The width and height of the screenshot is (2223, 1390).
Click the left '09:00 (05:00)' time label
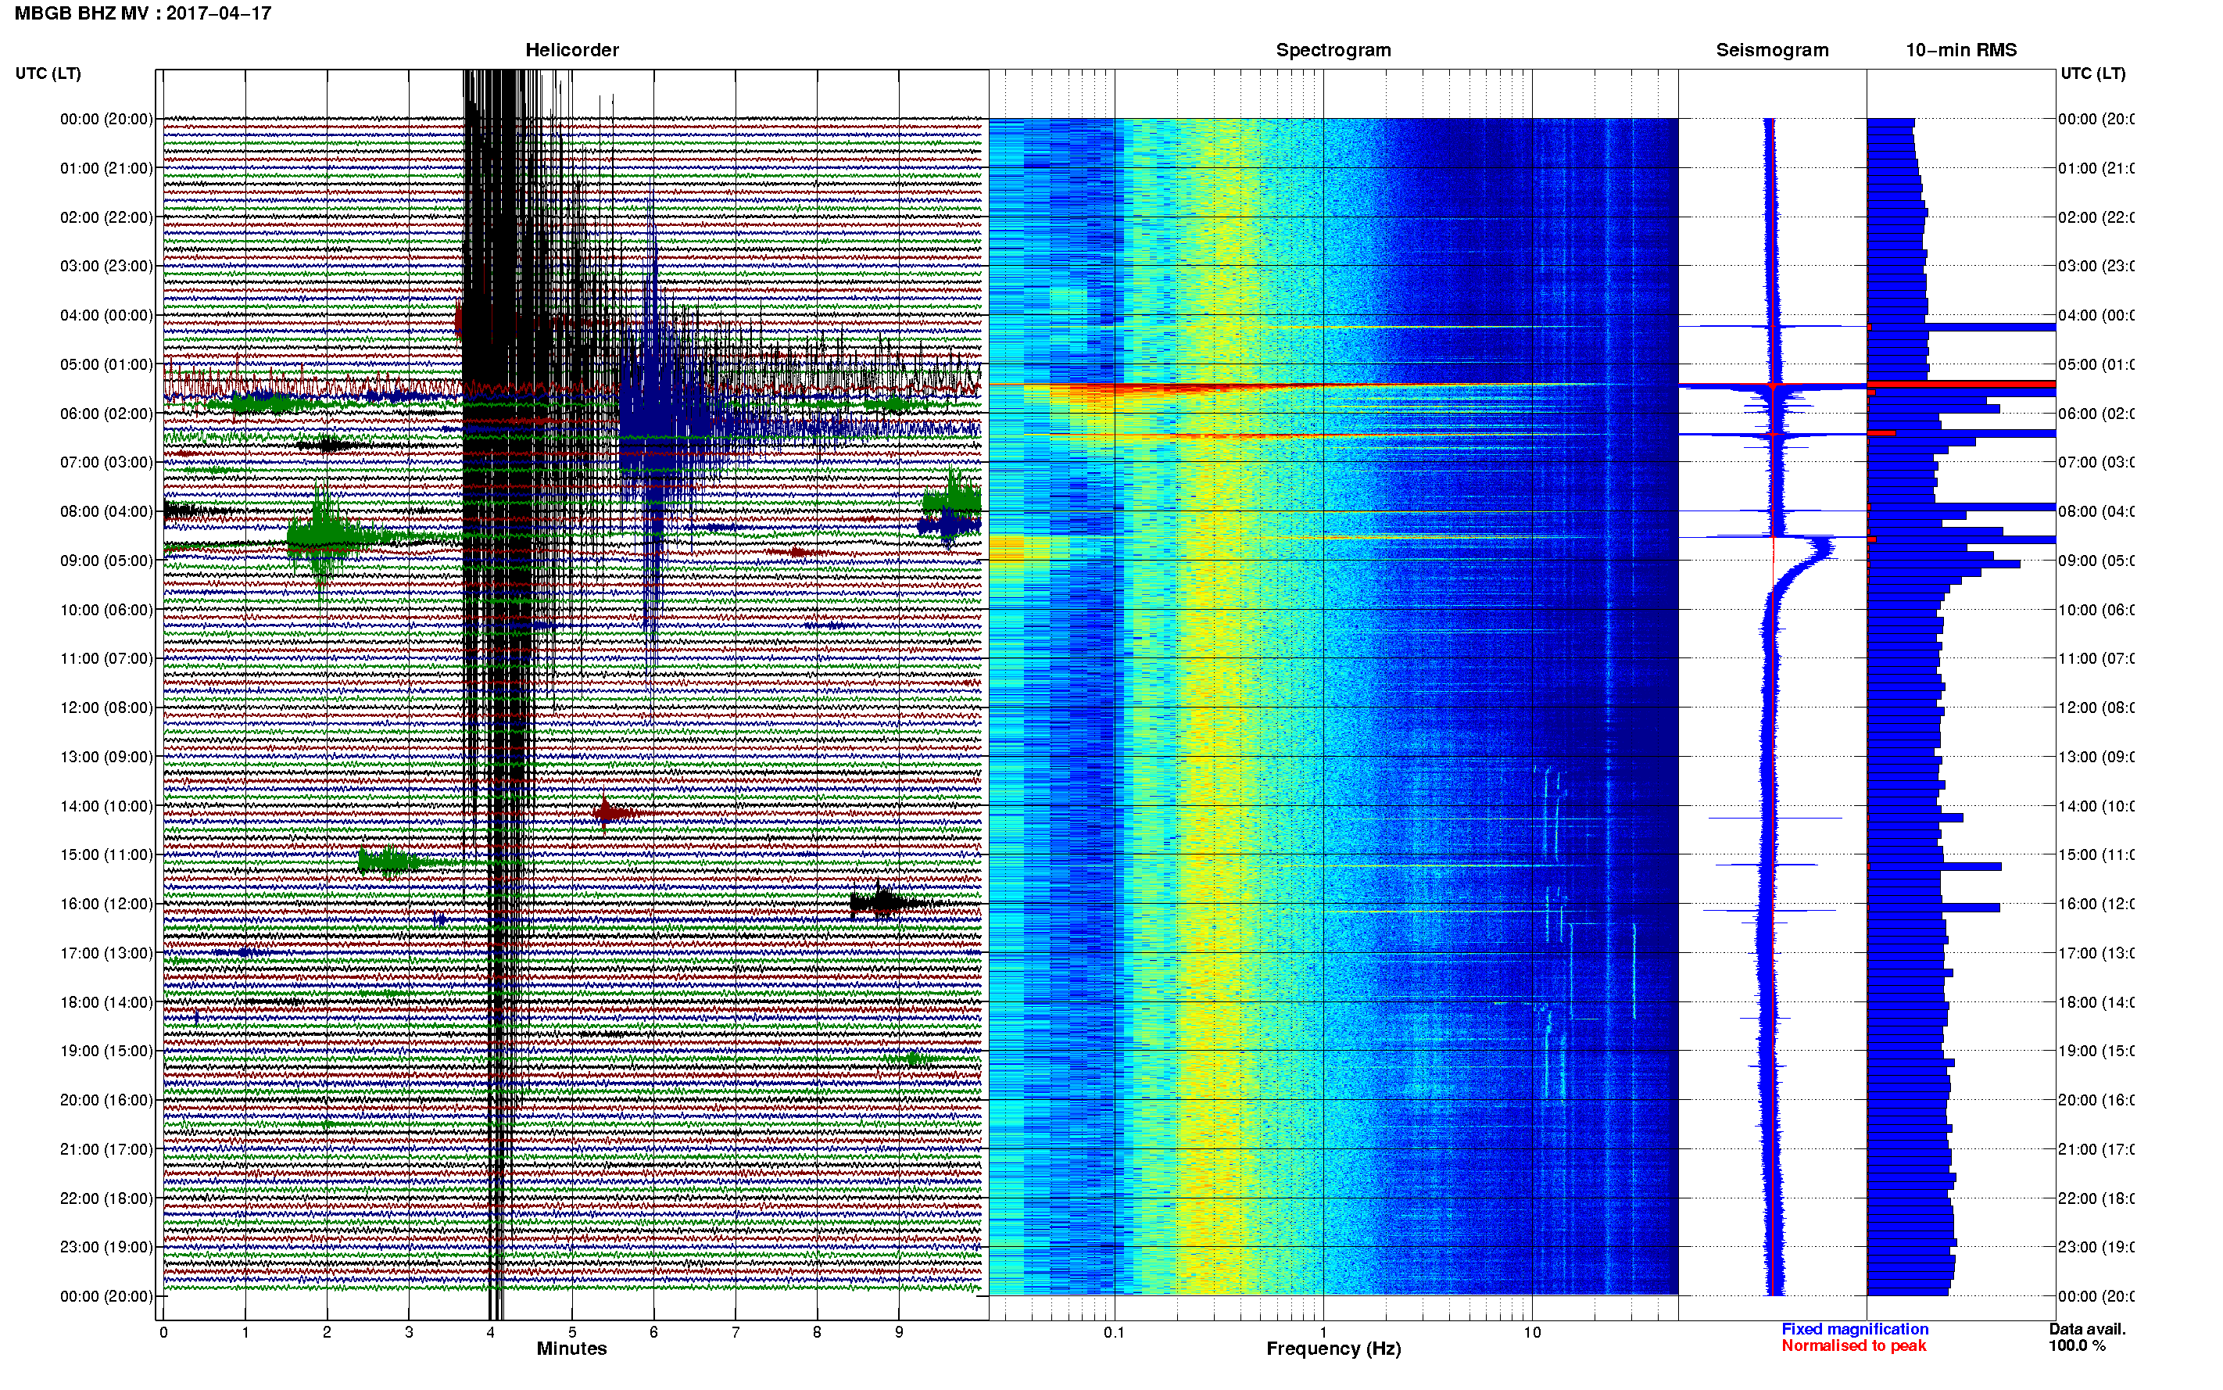pos(106,561)
